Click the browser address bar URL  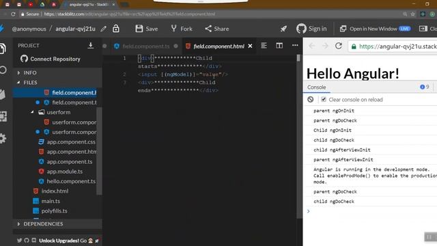(130, 14)
